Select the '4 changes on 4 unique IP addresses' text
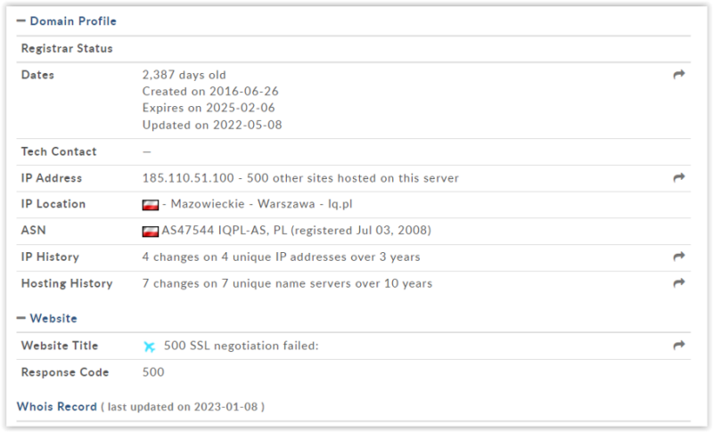713x432 pixels. pos(281,257)
